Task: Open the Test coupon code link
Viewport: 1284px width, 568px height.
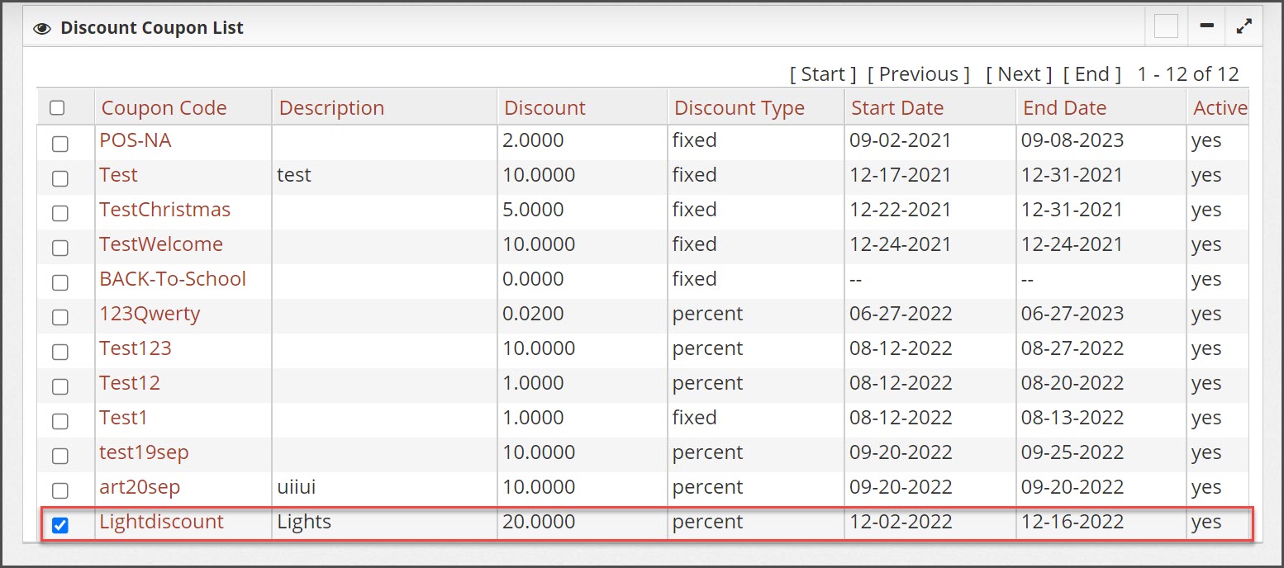Action: [x=118, y=175]
